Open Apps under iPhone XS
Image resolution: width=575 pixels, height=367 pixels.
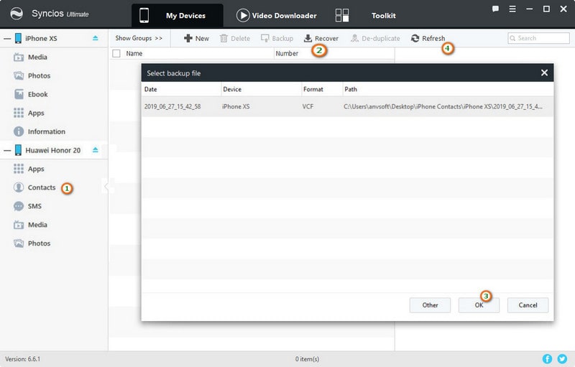(x=29, y=113)
